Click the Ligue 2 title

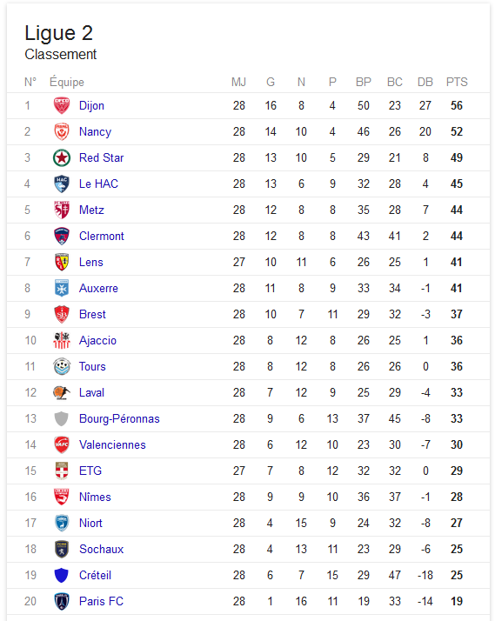pyautogui.click(x=58, y=33)
